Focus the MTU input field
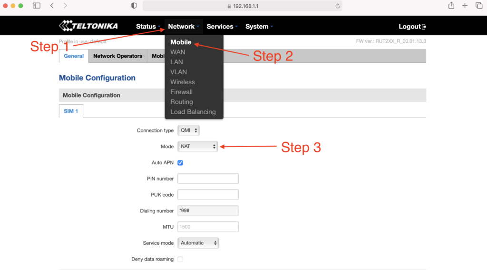The width and height of the screenshot is (487, 270). pos(208,227)
